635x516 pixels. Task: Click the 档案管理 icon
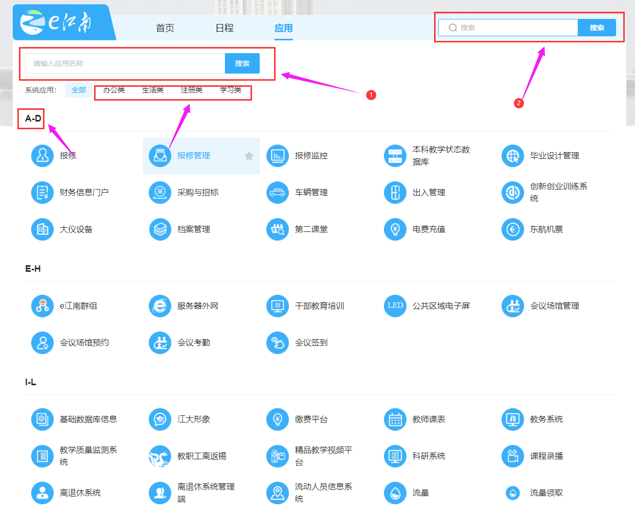tap(160, 229)
